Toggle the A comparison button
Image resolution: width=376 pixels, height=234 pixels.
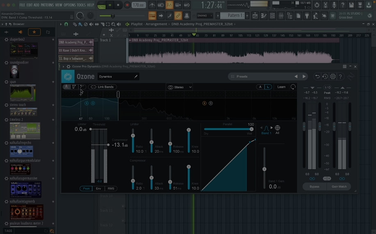(x=260, y=87)
